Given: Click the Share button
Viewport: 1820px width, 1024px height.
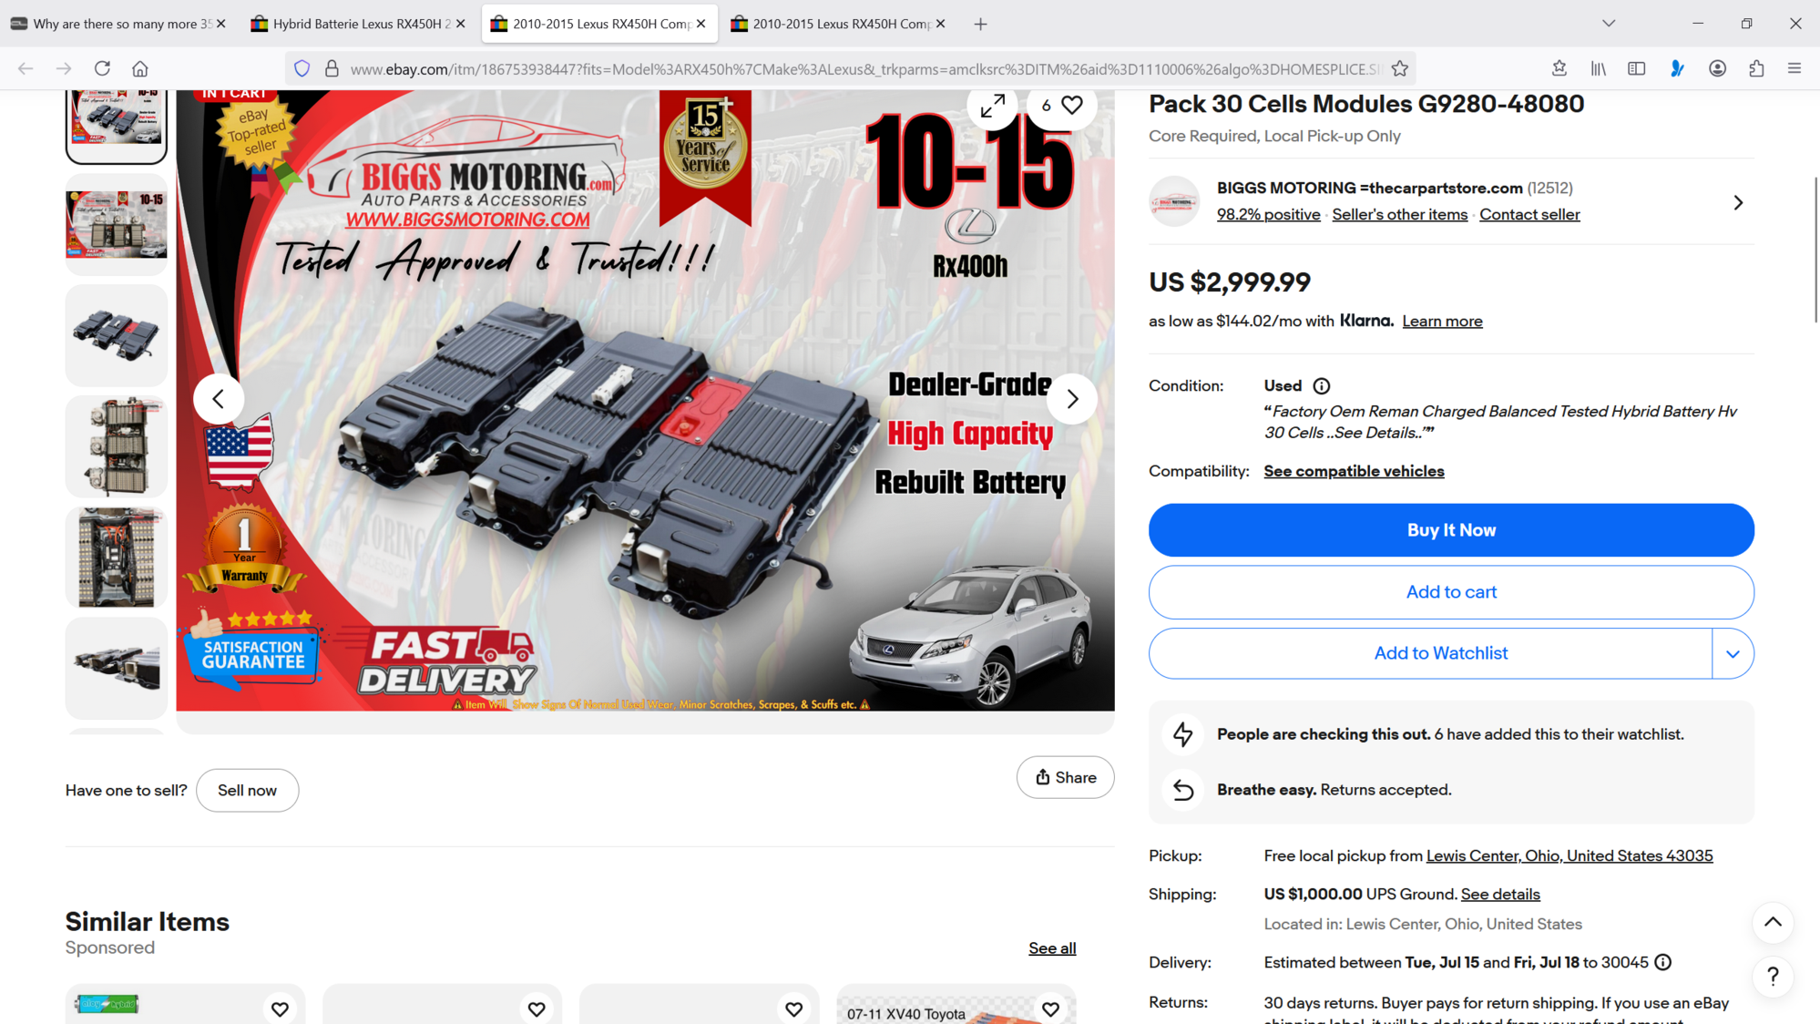Looking at the screenshot, I should 1065,777.
